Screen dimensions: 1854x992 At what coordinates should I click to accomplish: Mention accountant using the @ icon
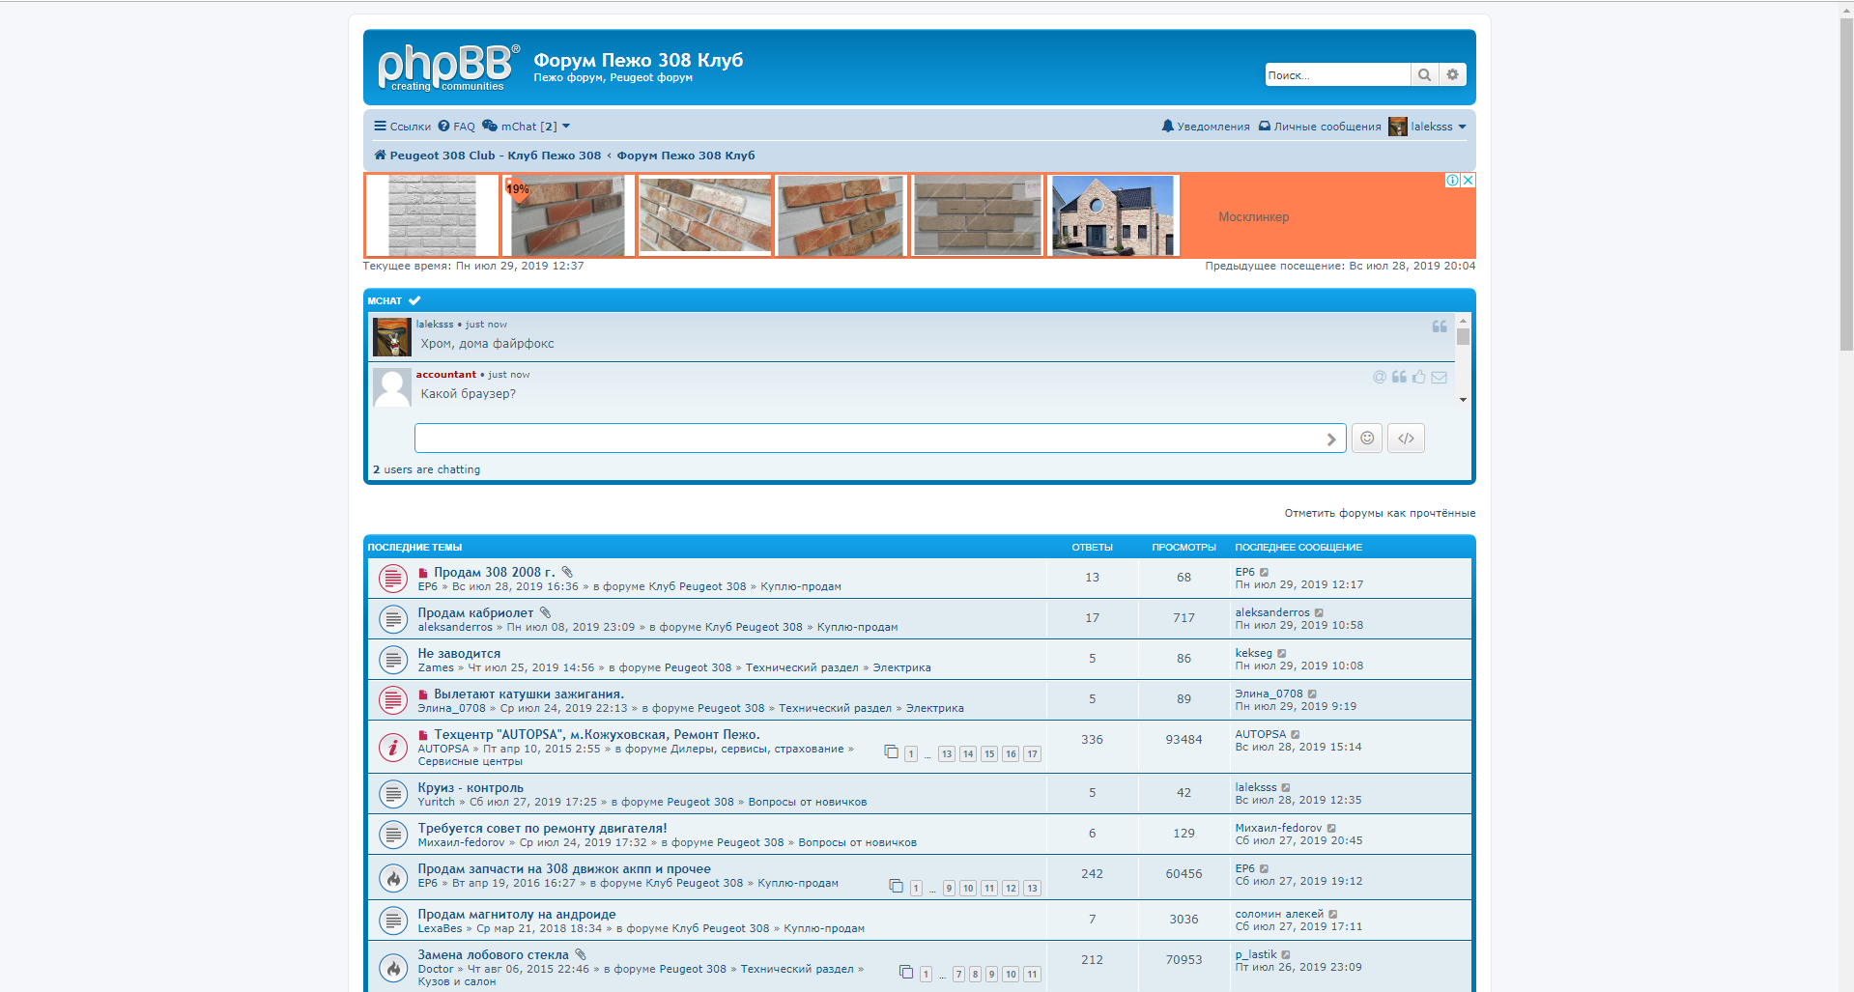coord(1380,377)
